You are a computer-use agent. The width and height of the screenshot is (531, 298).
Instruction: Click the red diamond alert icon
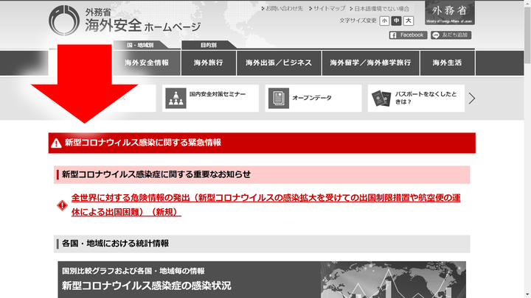tap(62, 205)
